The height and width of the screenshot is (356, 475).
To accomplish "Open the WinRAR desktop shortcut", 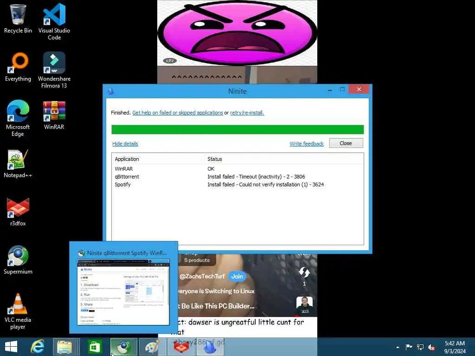I will click(54, 115).
